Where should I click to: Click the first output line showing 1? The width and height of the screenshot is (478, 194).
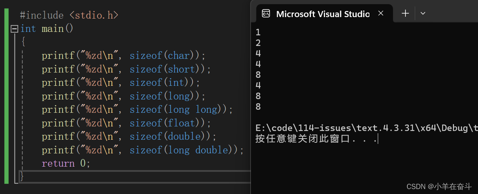258,33
